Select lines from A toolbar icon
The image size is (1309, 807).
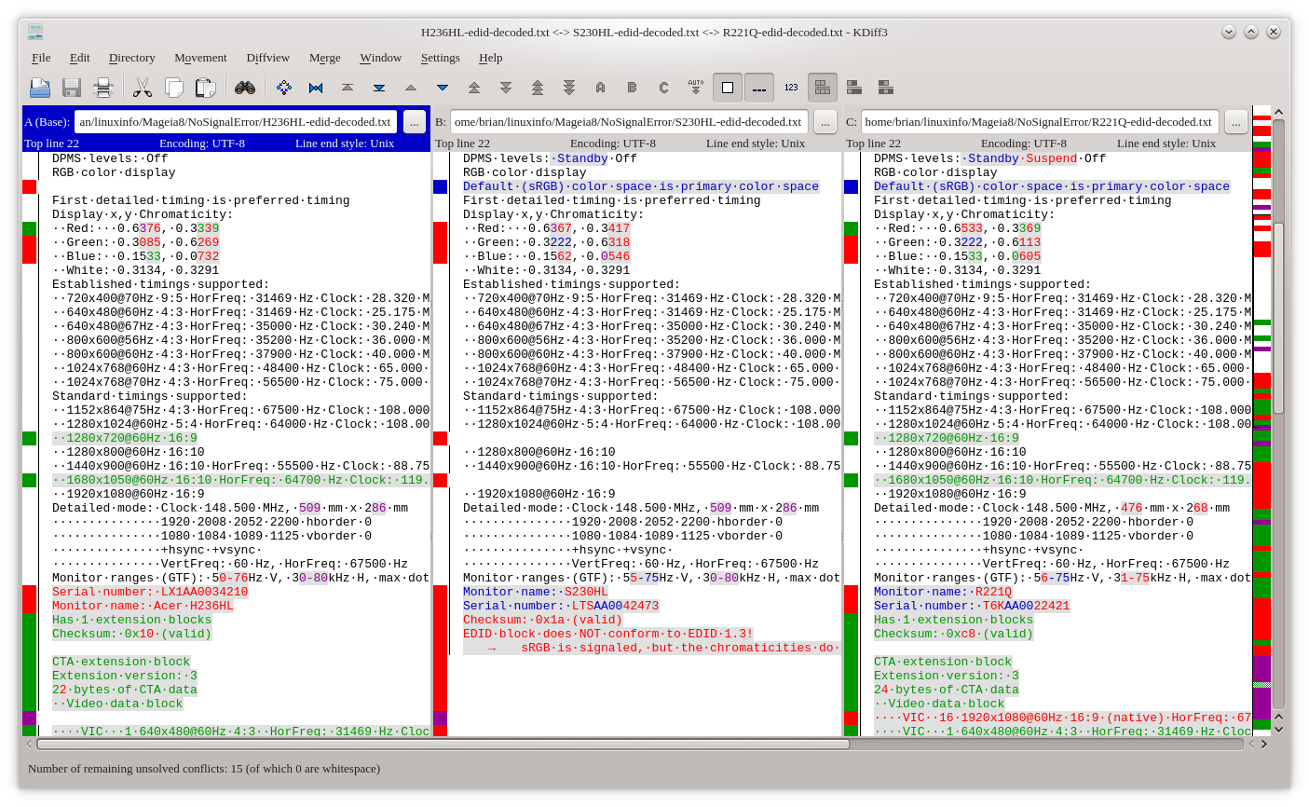[x=601, y=88]
